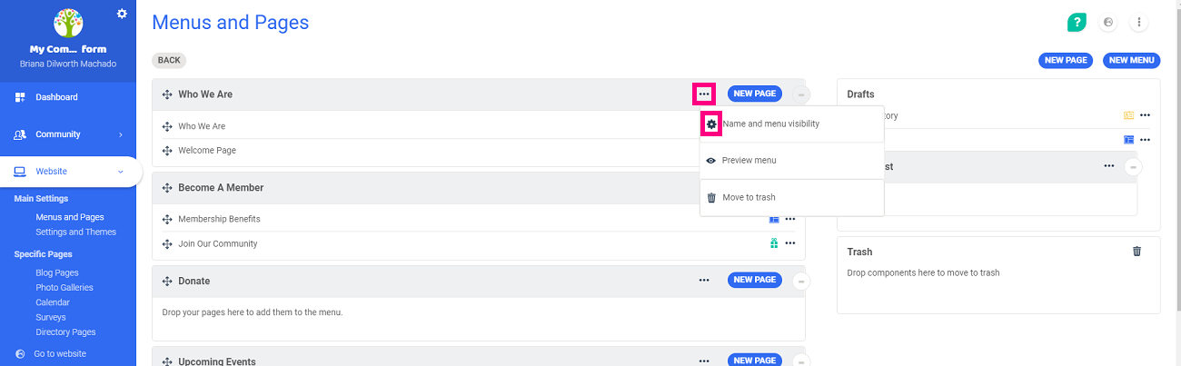Viewport: 1181px width, 366px height.
Task: Click the Website laptop icon
Action: coord(20,172)
